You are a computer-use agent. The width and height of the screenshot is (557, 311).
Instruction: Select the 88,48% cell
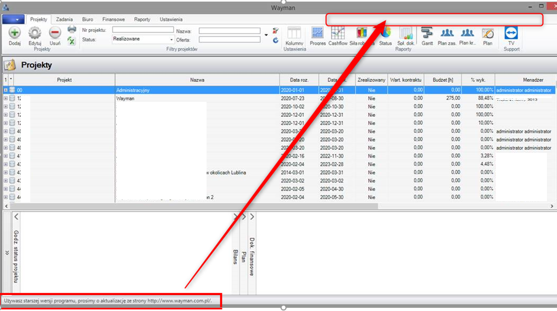[478, 98]
